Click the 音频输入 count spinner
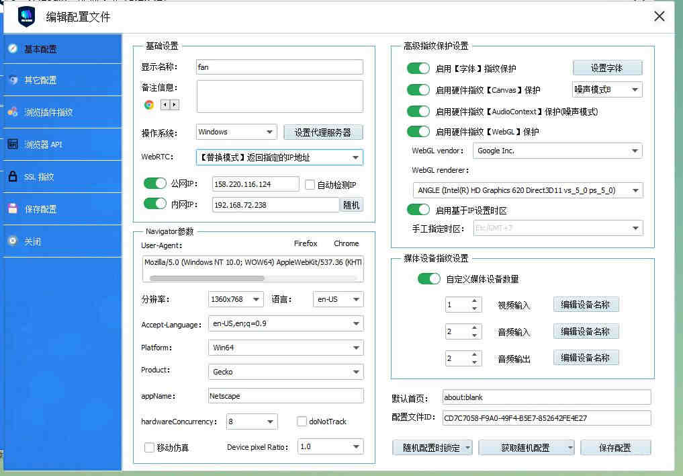Image resolution: width=683 pixels, height=476 pixels. (x=463, y=331)
